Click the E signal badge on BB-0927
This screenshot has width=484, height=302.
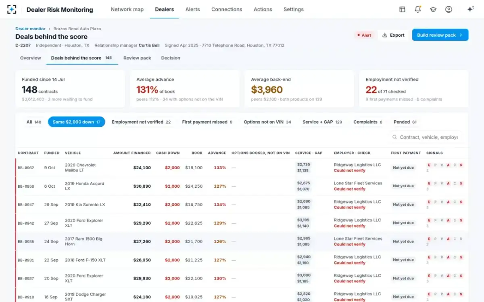pos(429,276)
